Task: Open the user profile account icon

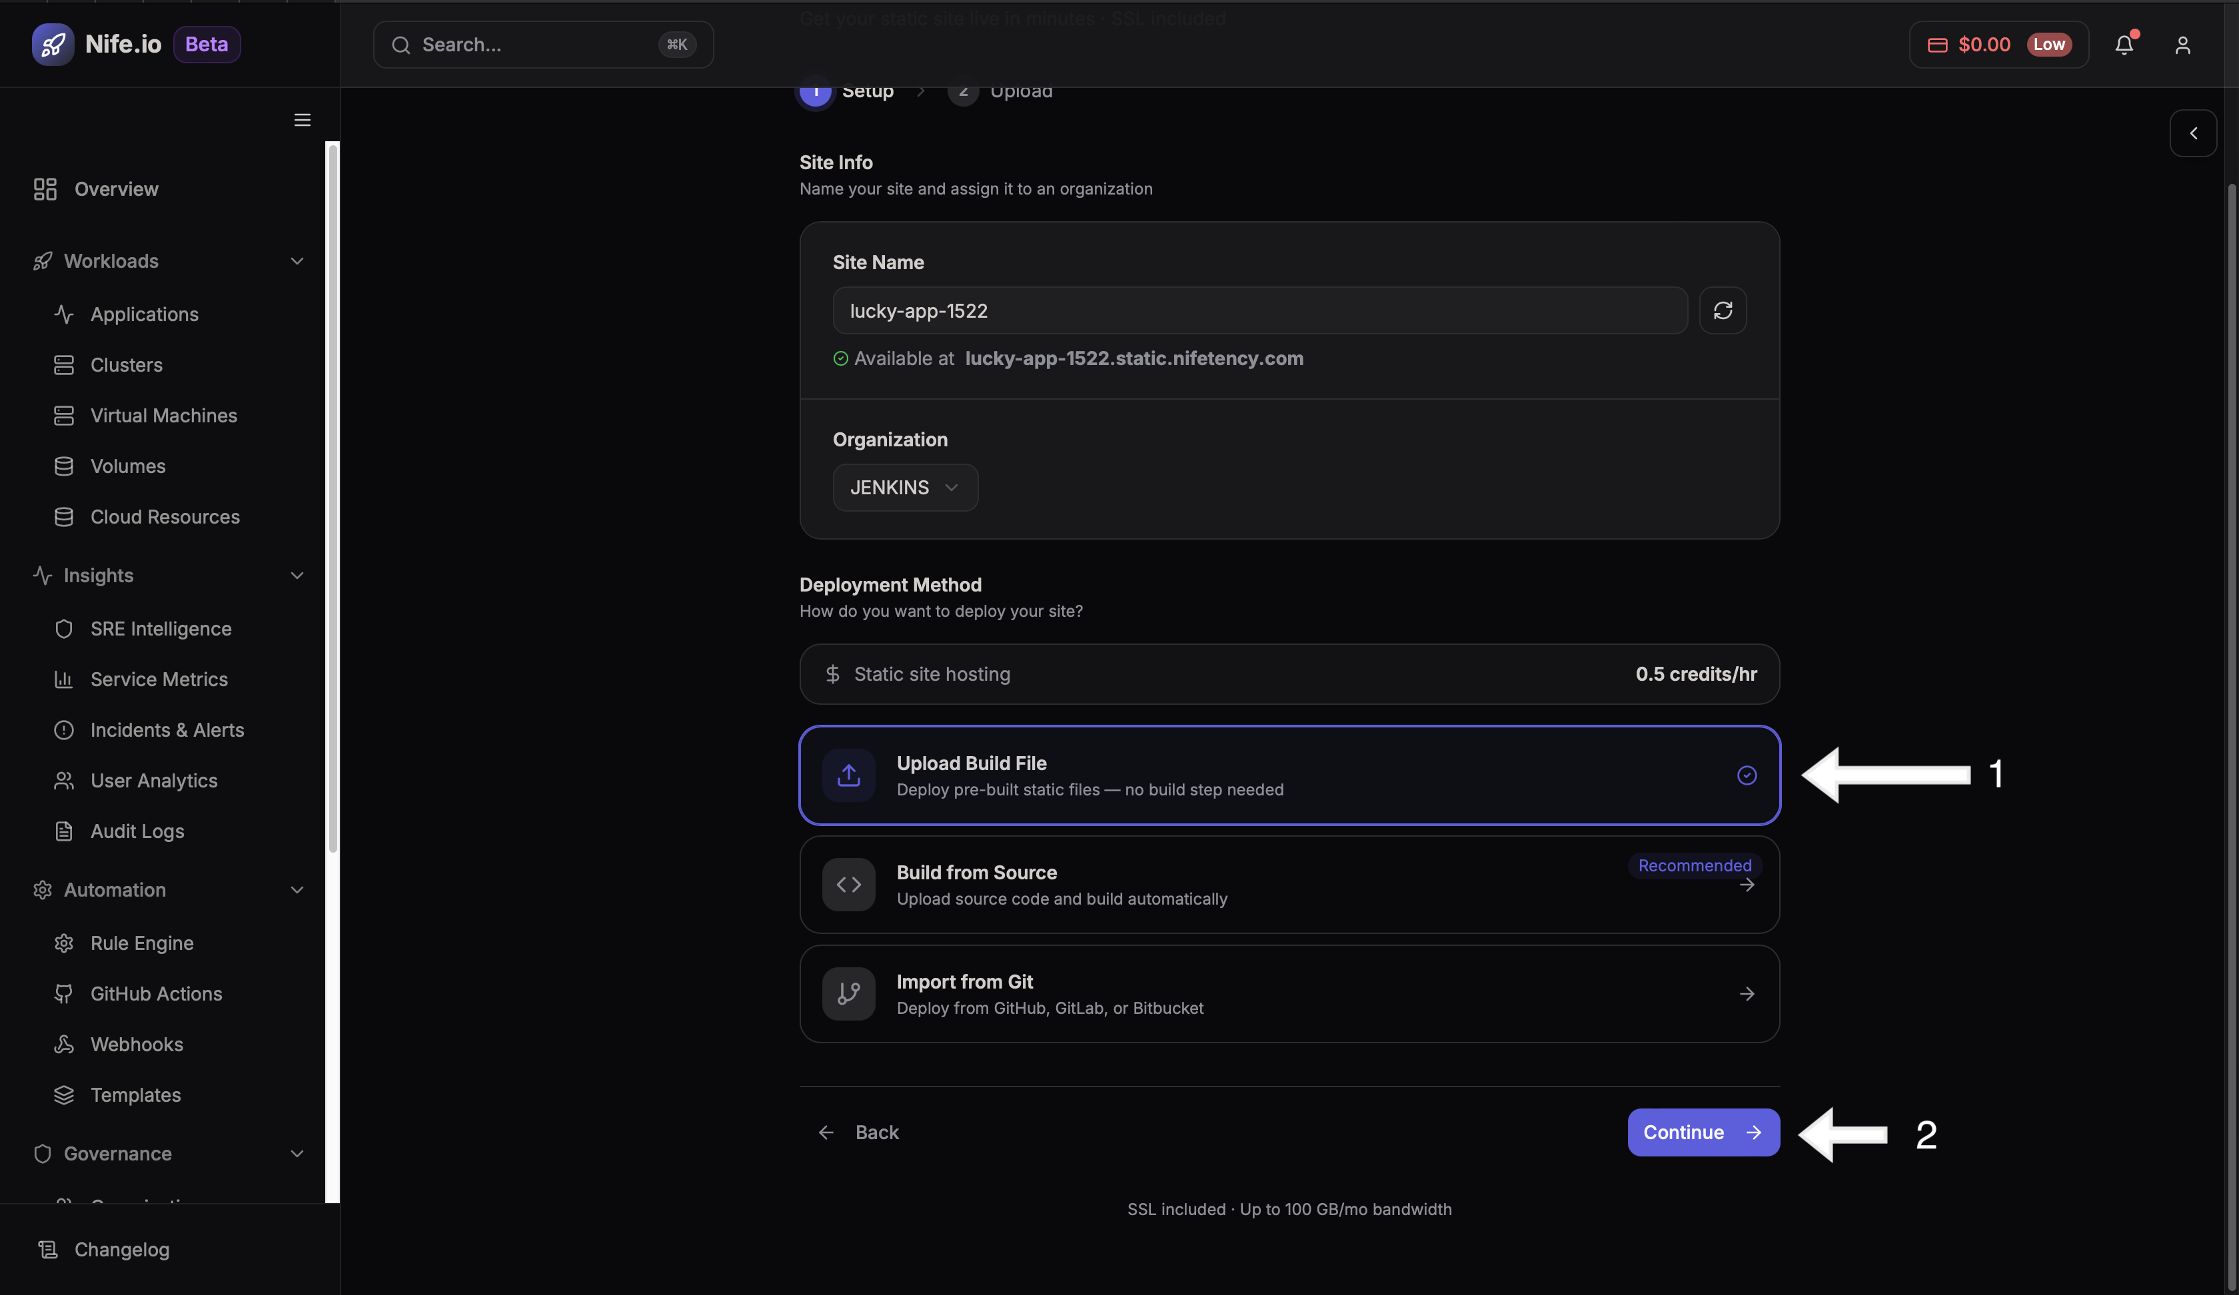Action: [x=2183, y=45]
